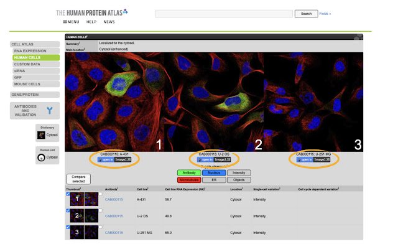Click the Compare selected button
This screenshot has height=249, width=398.
tap(78, 179)
